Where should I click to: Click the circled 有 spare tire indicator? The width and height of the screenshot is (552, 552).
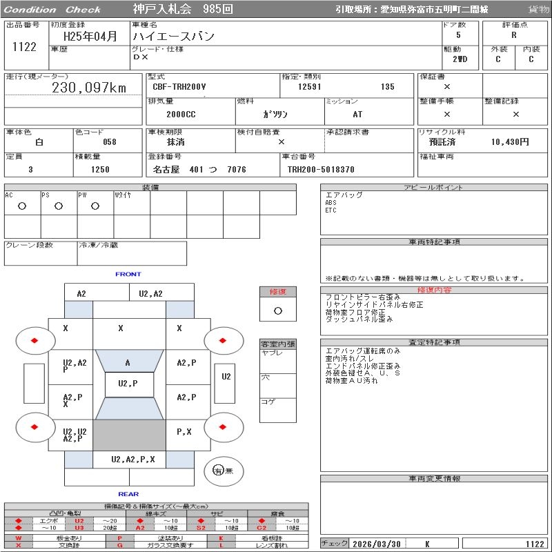click(x=218, y=470)
